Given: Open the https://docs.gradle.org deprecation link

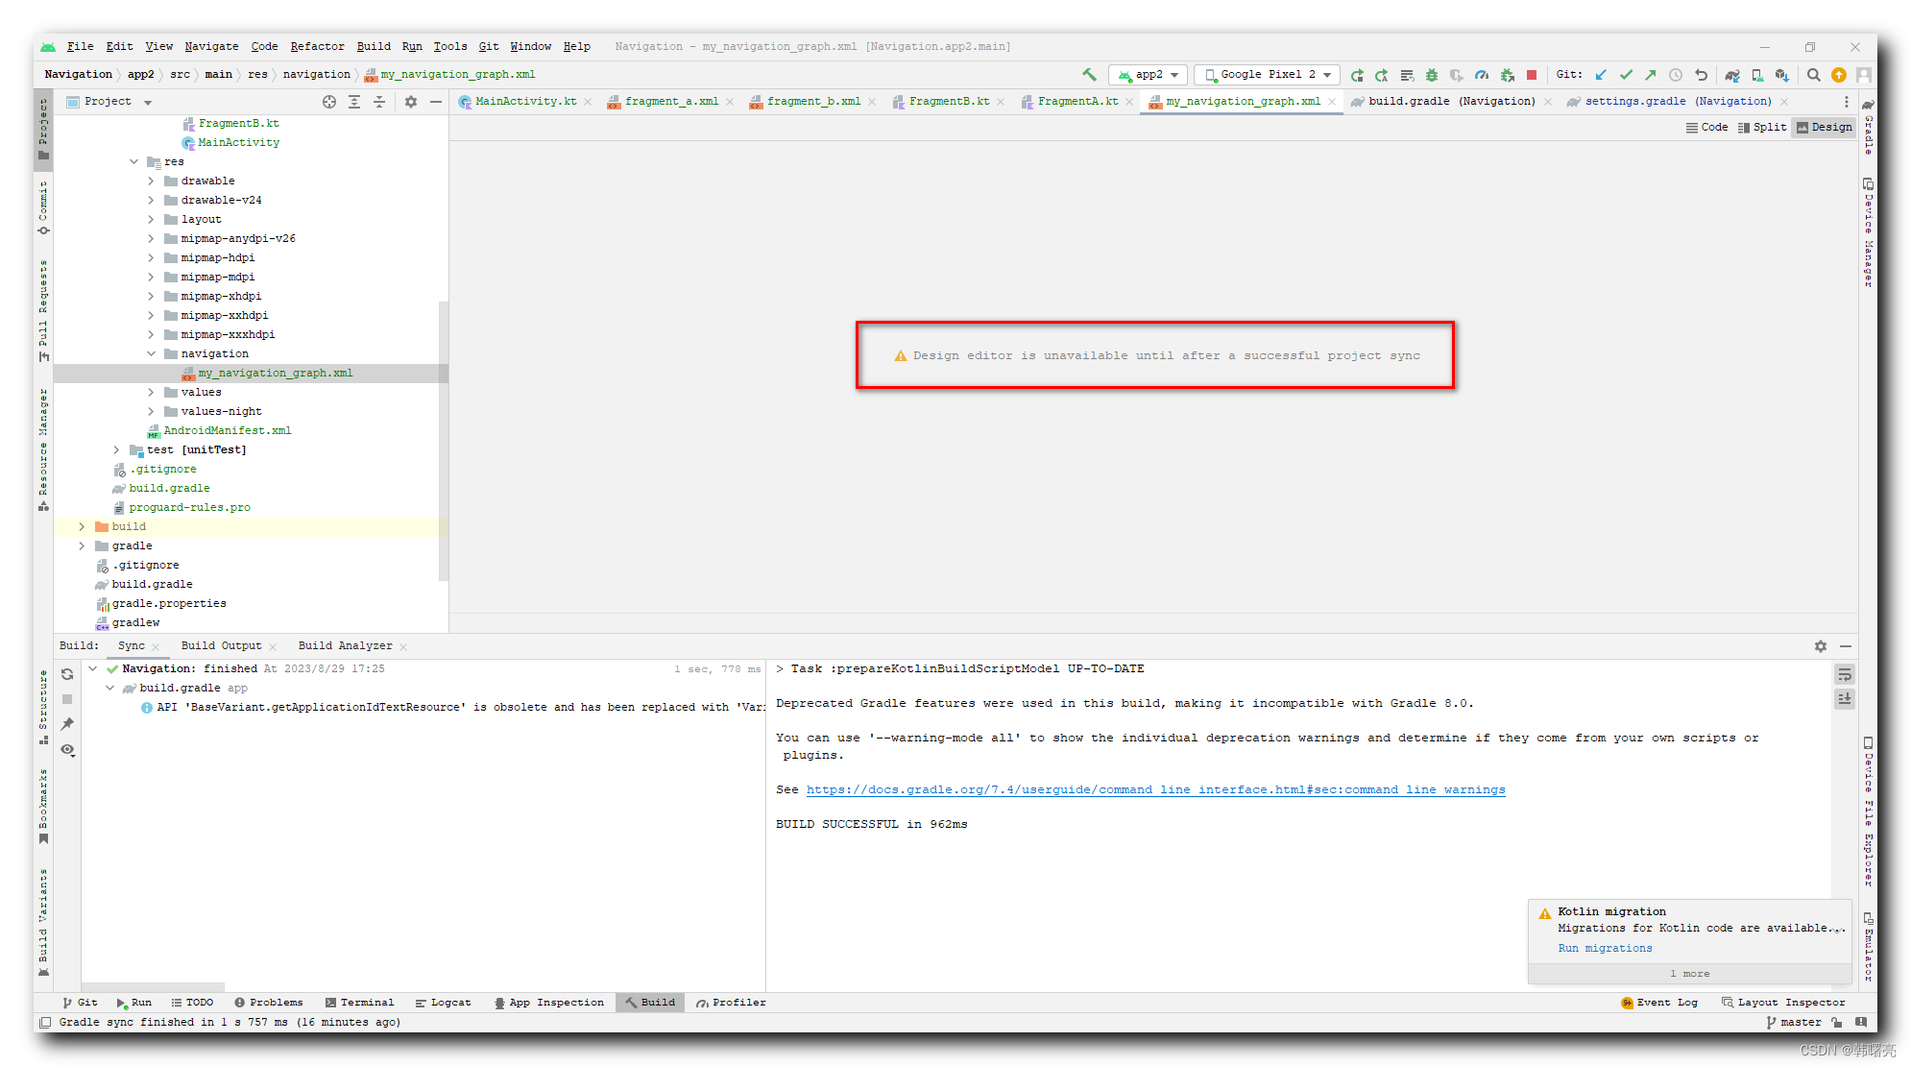Looking at the screenshot, I should (1155, 789).
